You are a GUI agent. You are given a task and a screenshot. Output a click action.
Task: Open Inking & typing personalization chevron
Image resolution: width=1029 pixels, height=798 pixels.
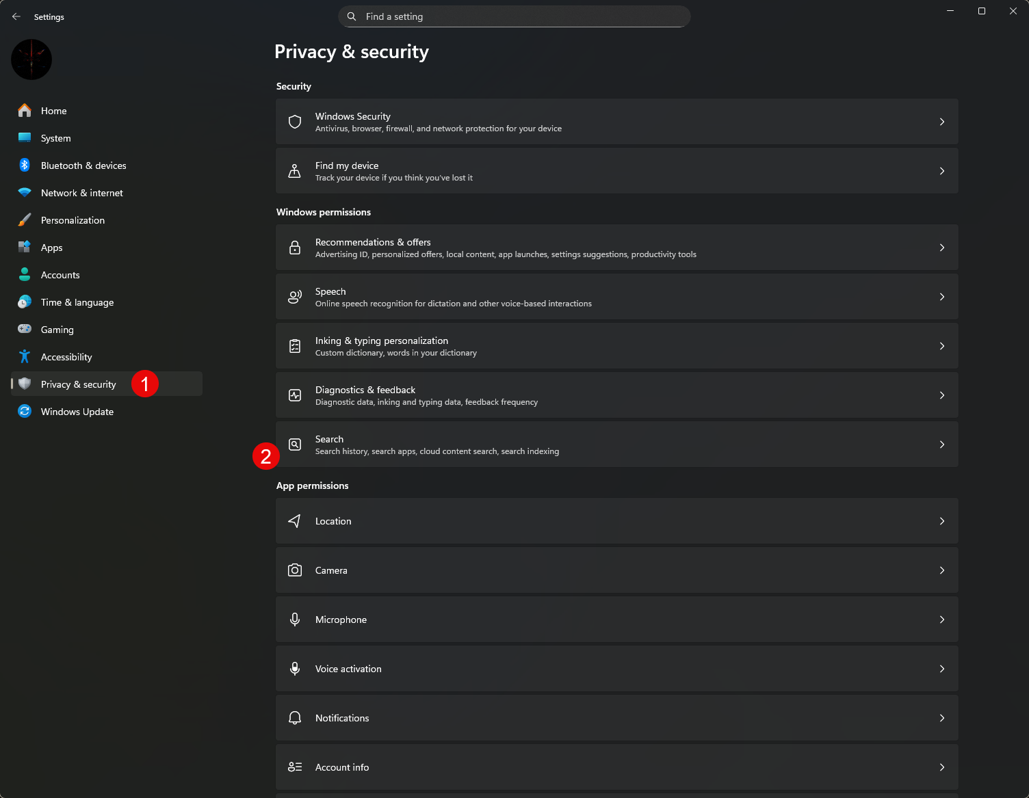(942, 346)
